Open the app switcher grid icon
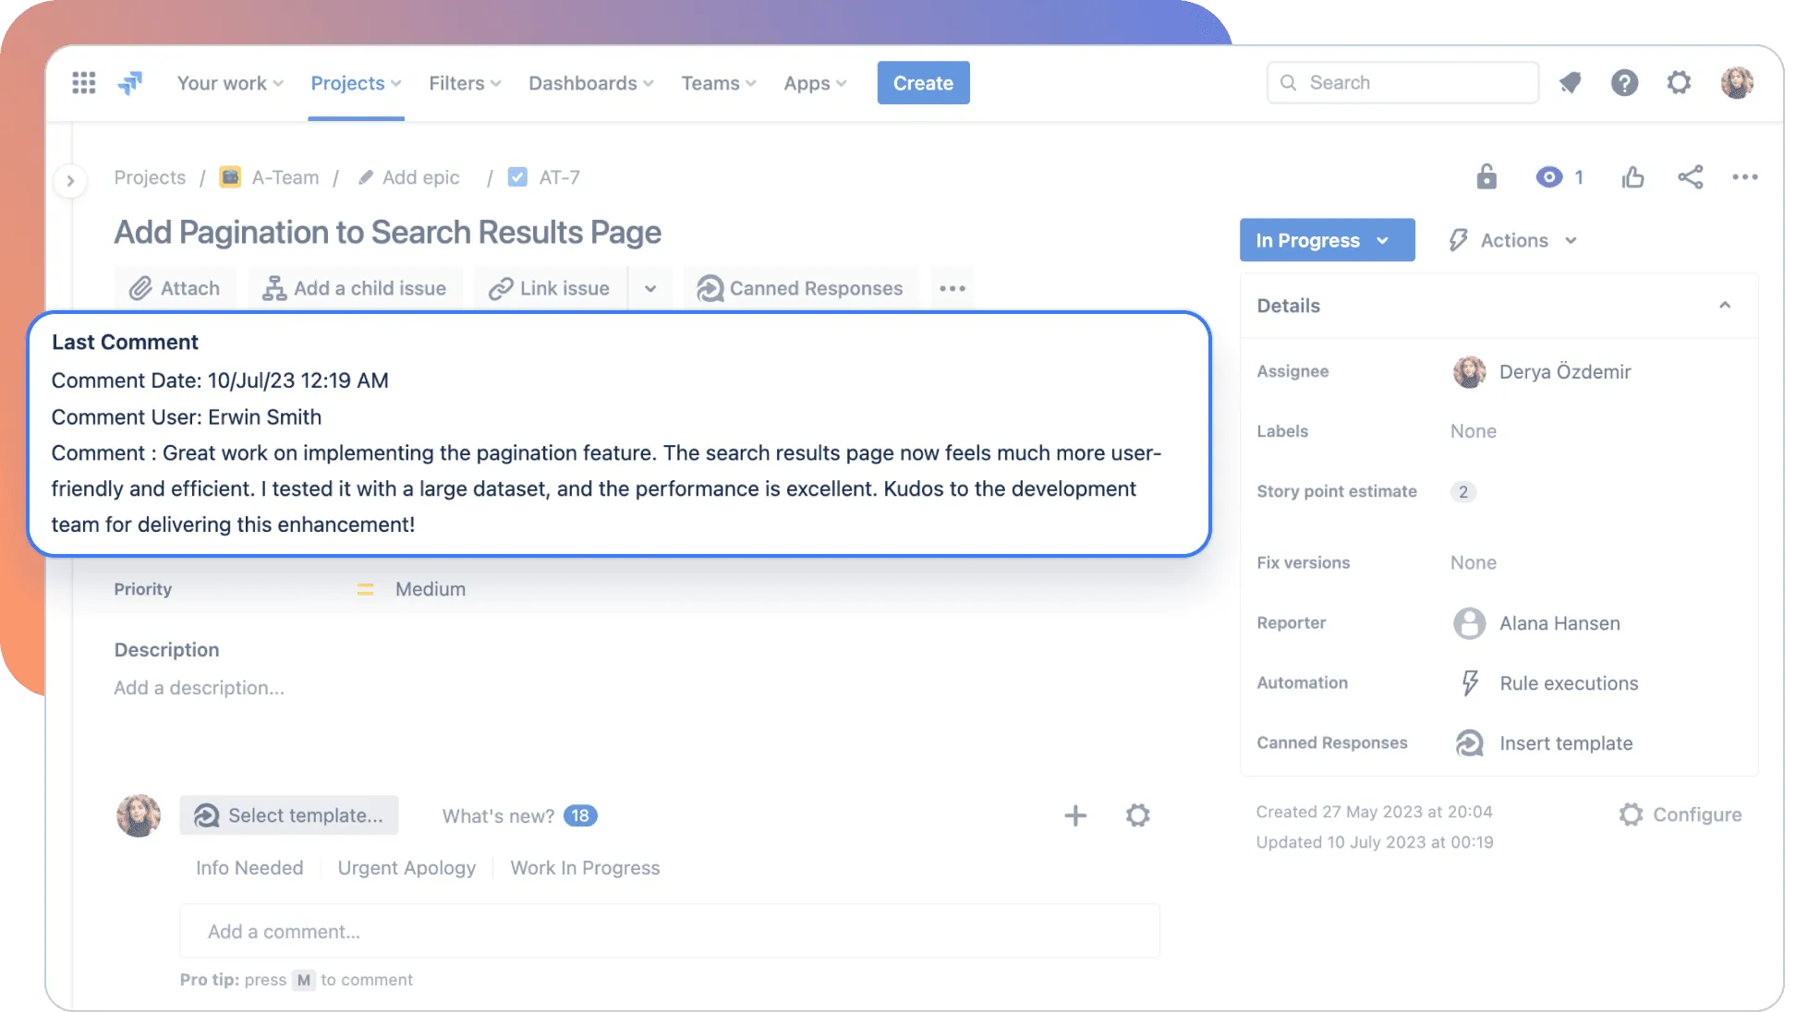 point(84,83)
